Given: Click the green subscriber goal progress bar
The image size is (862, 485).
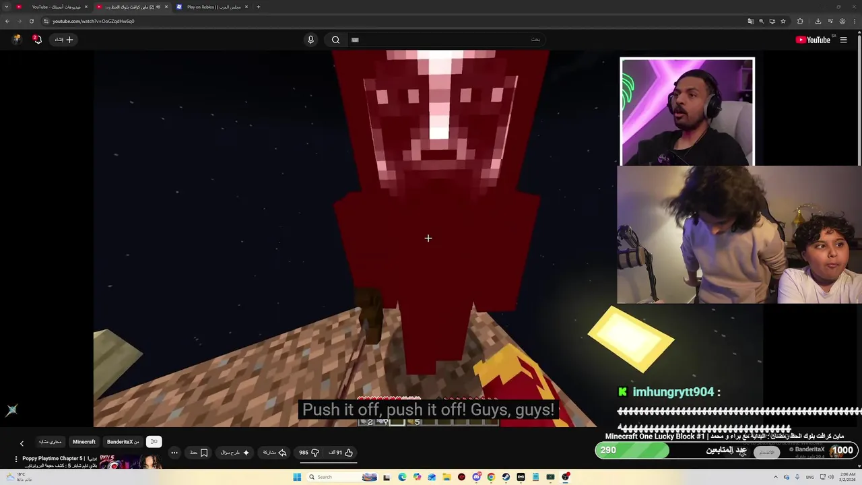Looking at the screenshot, I should click(x=632, y=450).
